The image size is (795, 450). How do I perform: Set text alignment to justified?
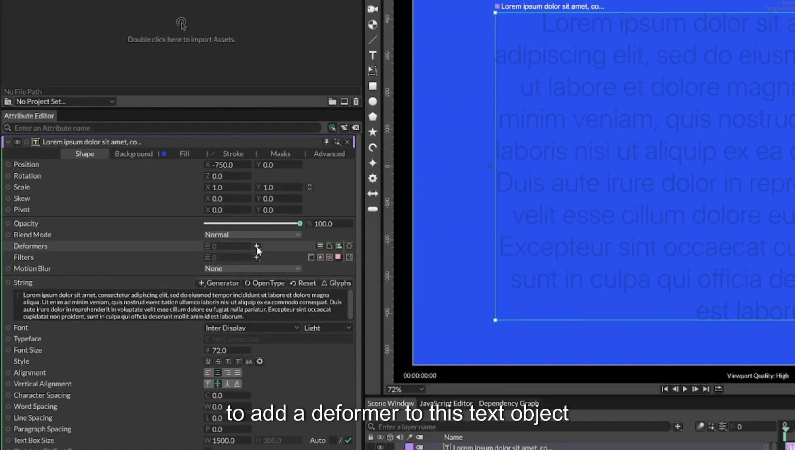coord(237,373)
